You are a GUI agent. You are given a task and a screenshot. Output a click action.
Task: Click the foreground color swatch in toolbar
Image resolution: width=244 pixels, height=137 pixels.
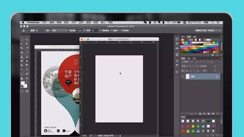pyautogui.click(x=23, y=83)
